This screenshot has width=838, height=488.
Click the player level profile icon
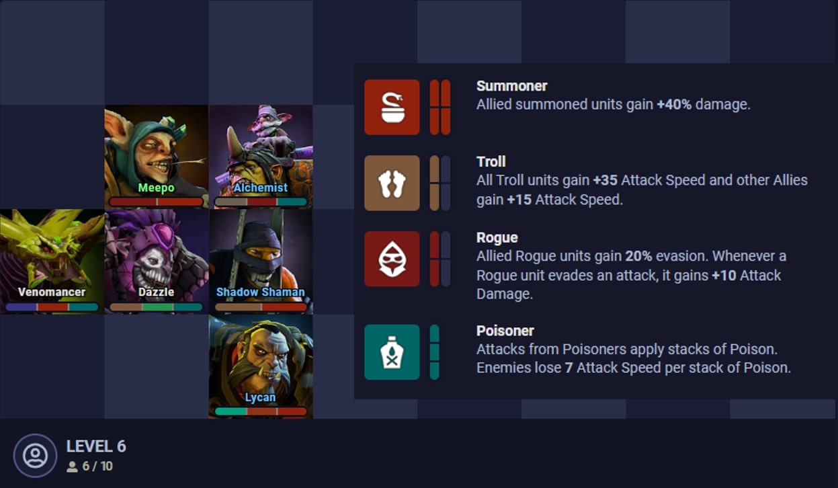pos(35,456)
